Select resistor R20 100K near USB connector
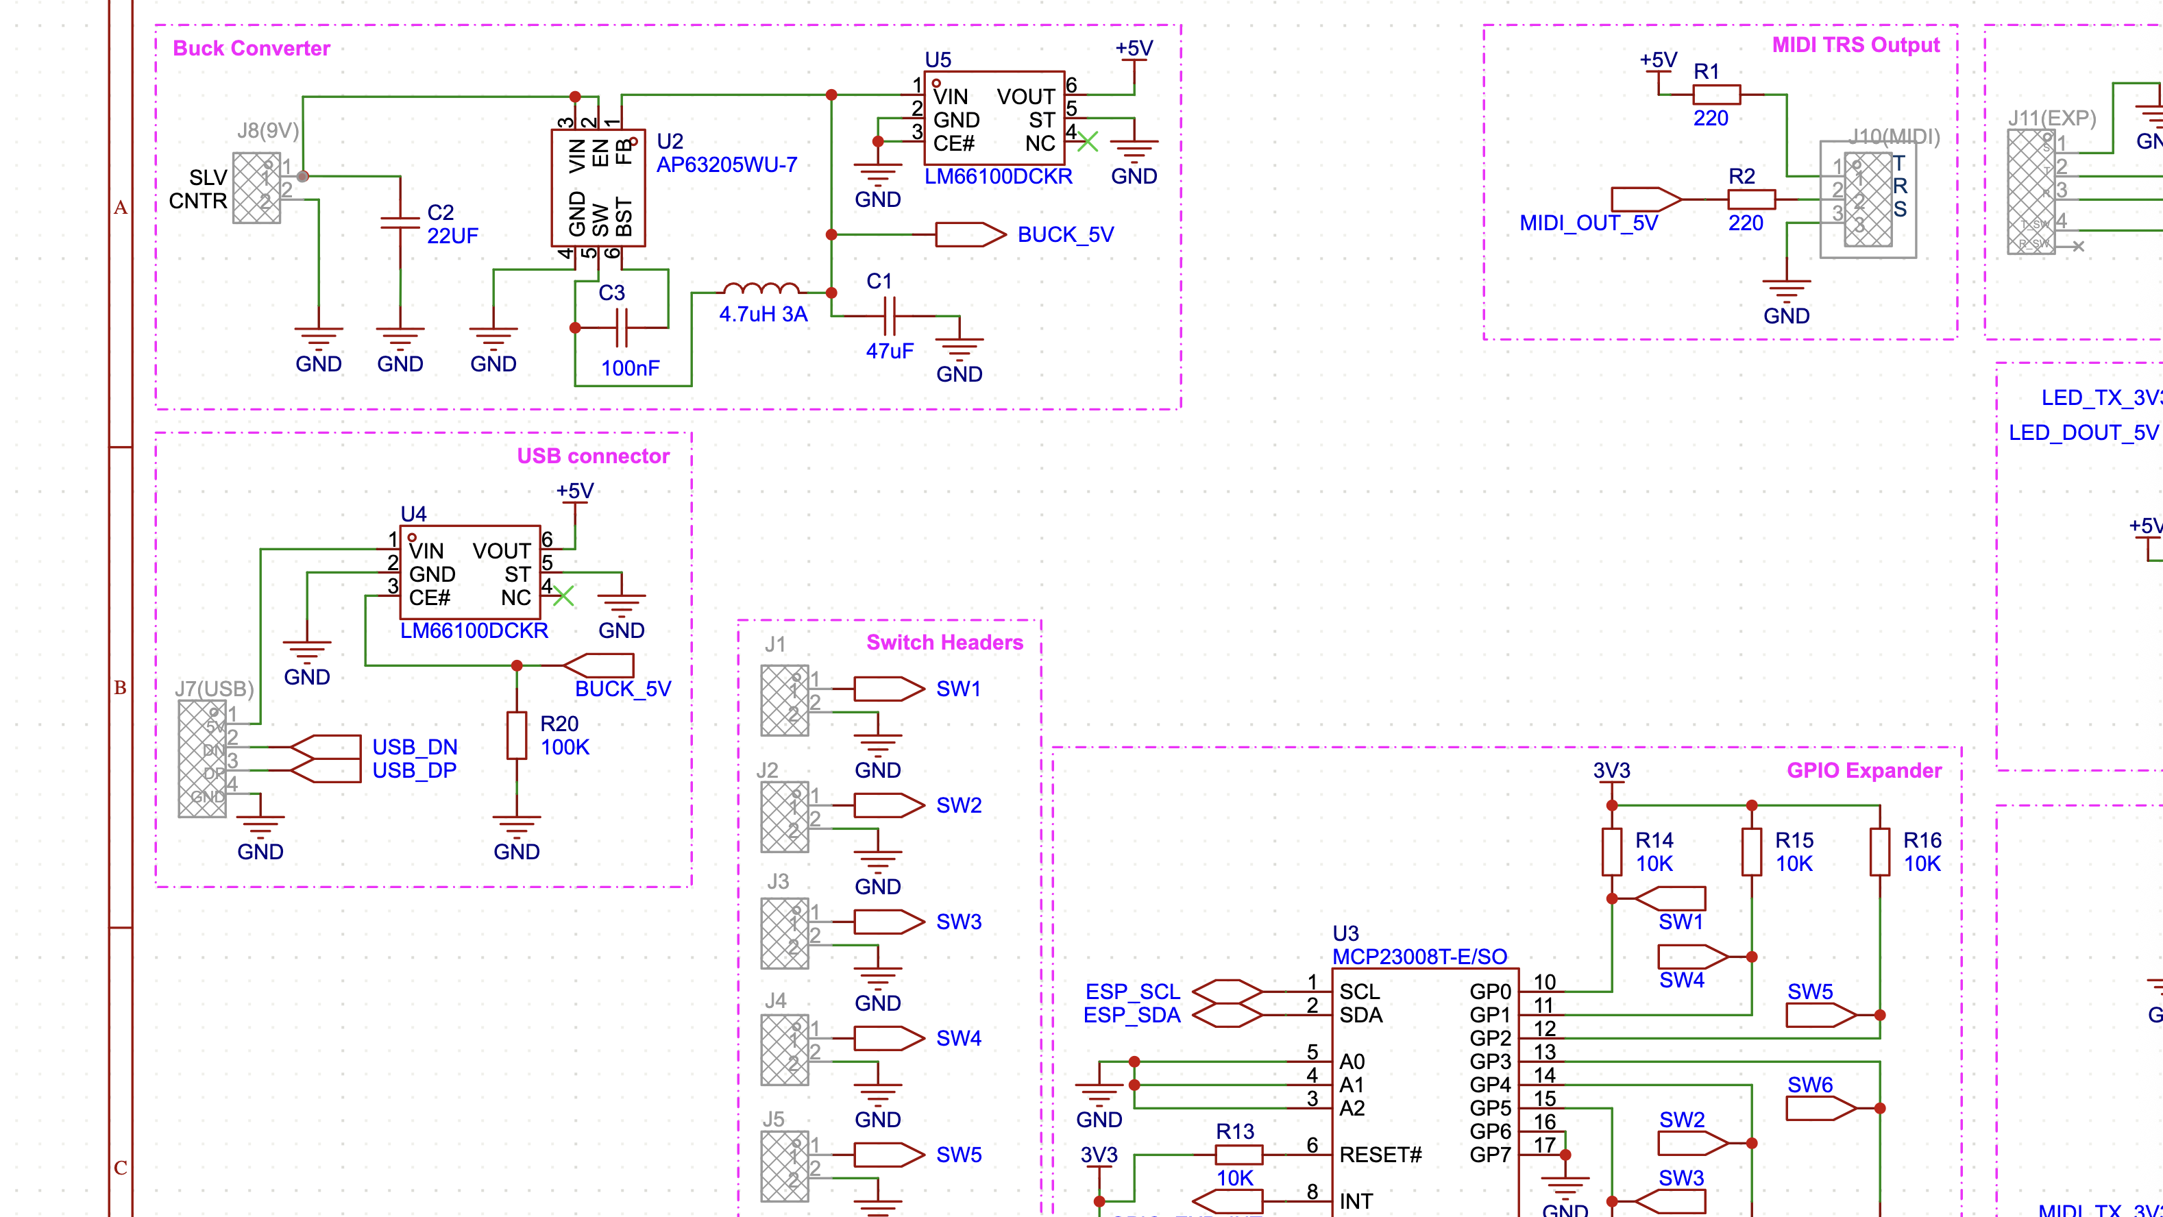Image resolution: width=2163 pixels, height=1217 pixels. click(515, 735)
